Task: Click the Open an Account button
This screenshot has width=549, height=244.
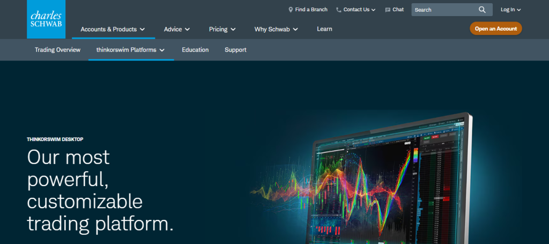Action: [x=496, y=29]
